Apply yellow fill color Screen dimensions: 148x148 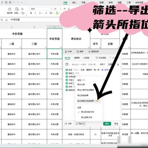(x=57, y=13)
